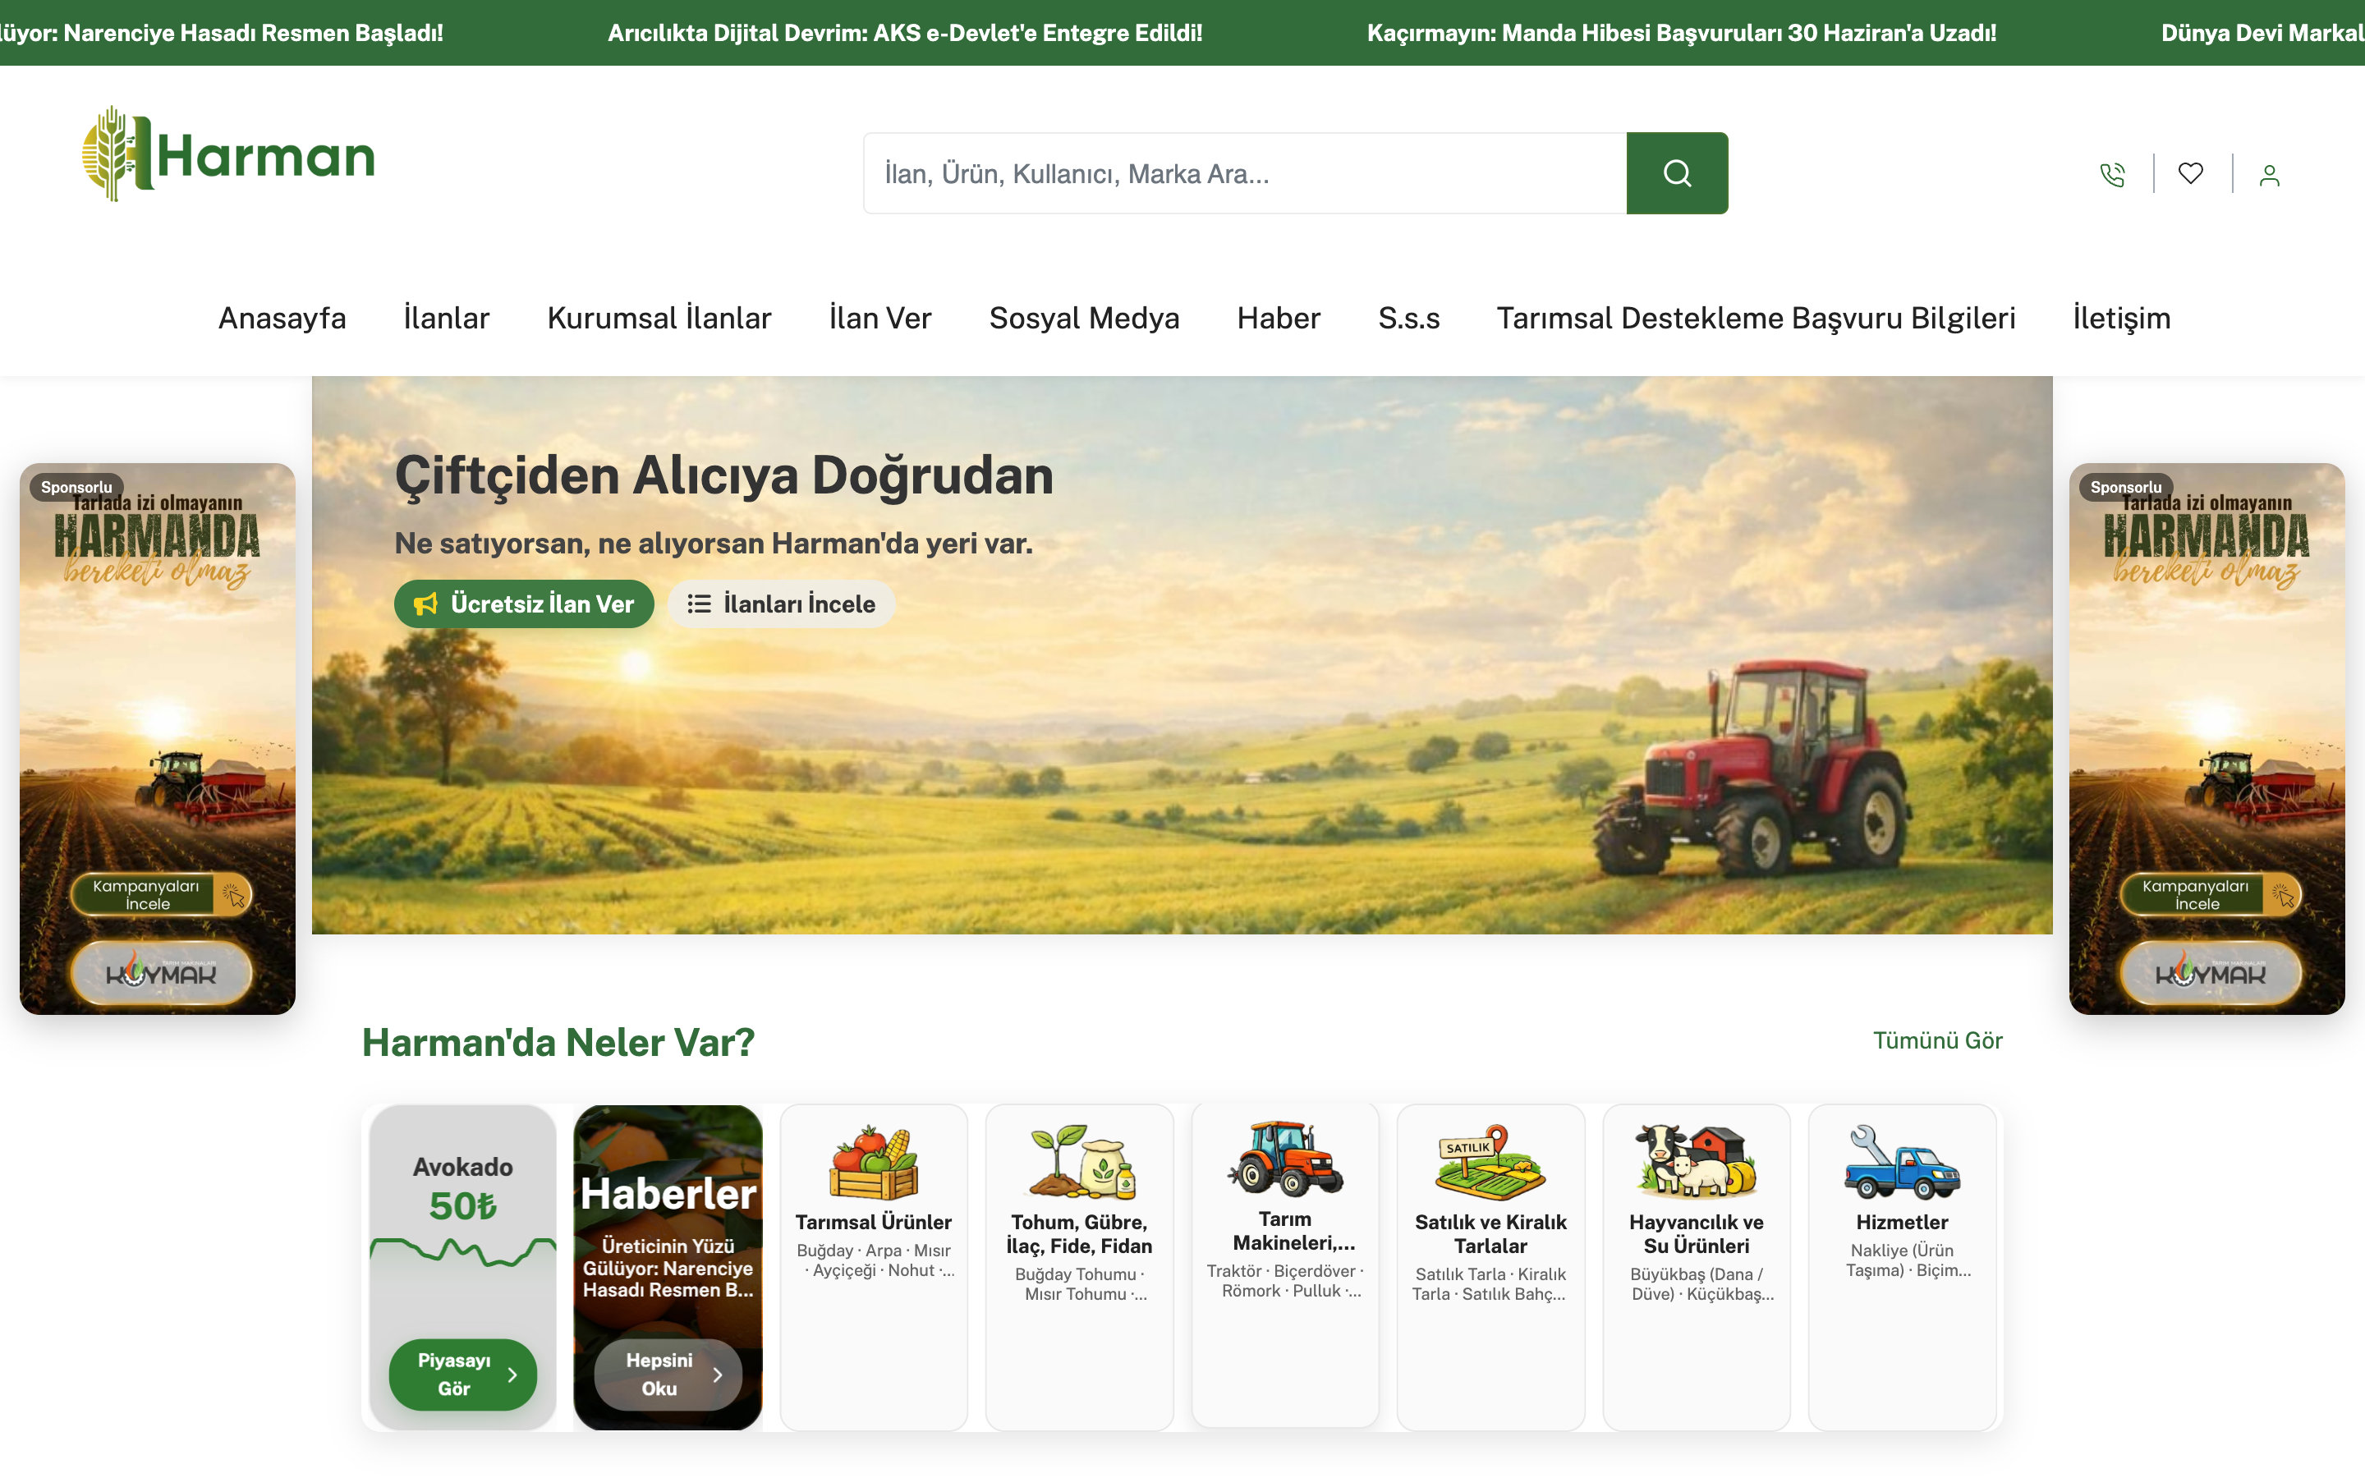Open Kurumsal İlanlar
2365x1478 pixels.
pyautogui.click(x=659, y=319)
